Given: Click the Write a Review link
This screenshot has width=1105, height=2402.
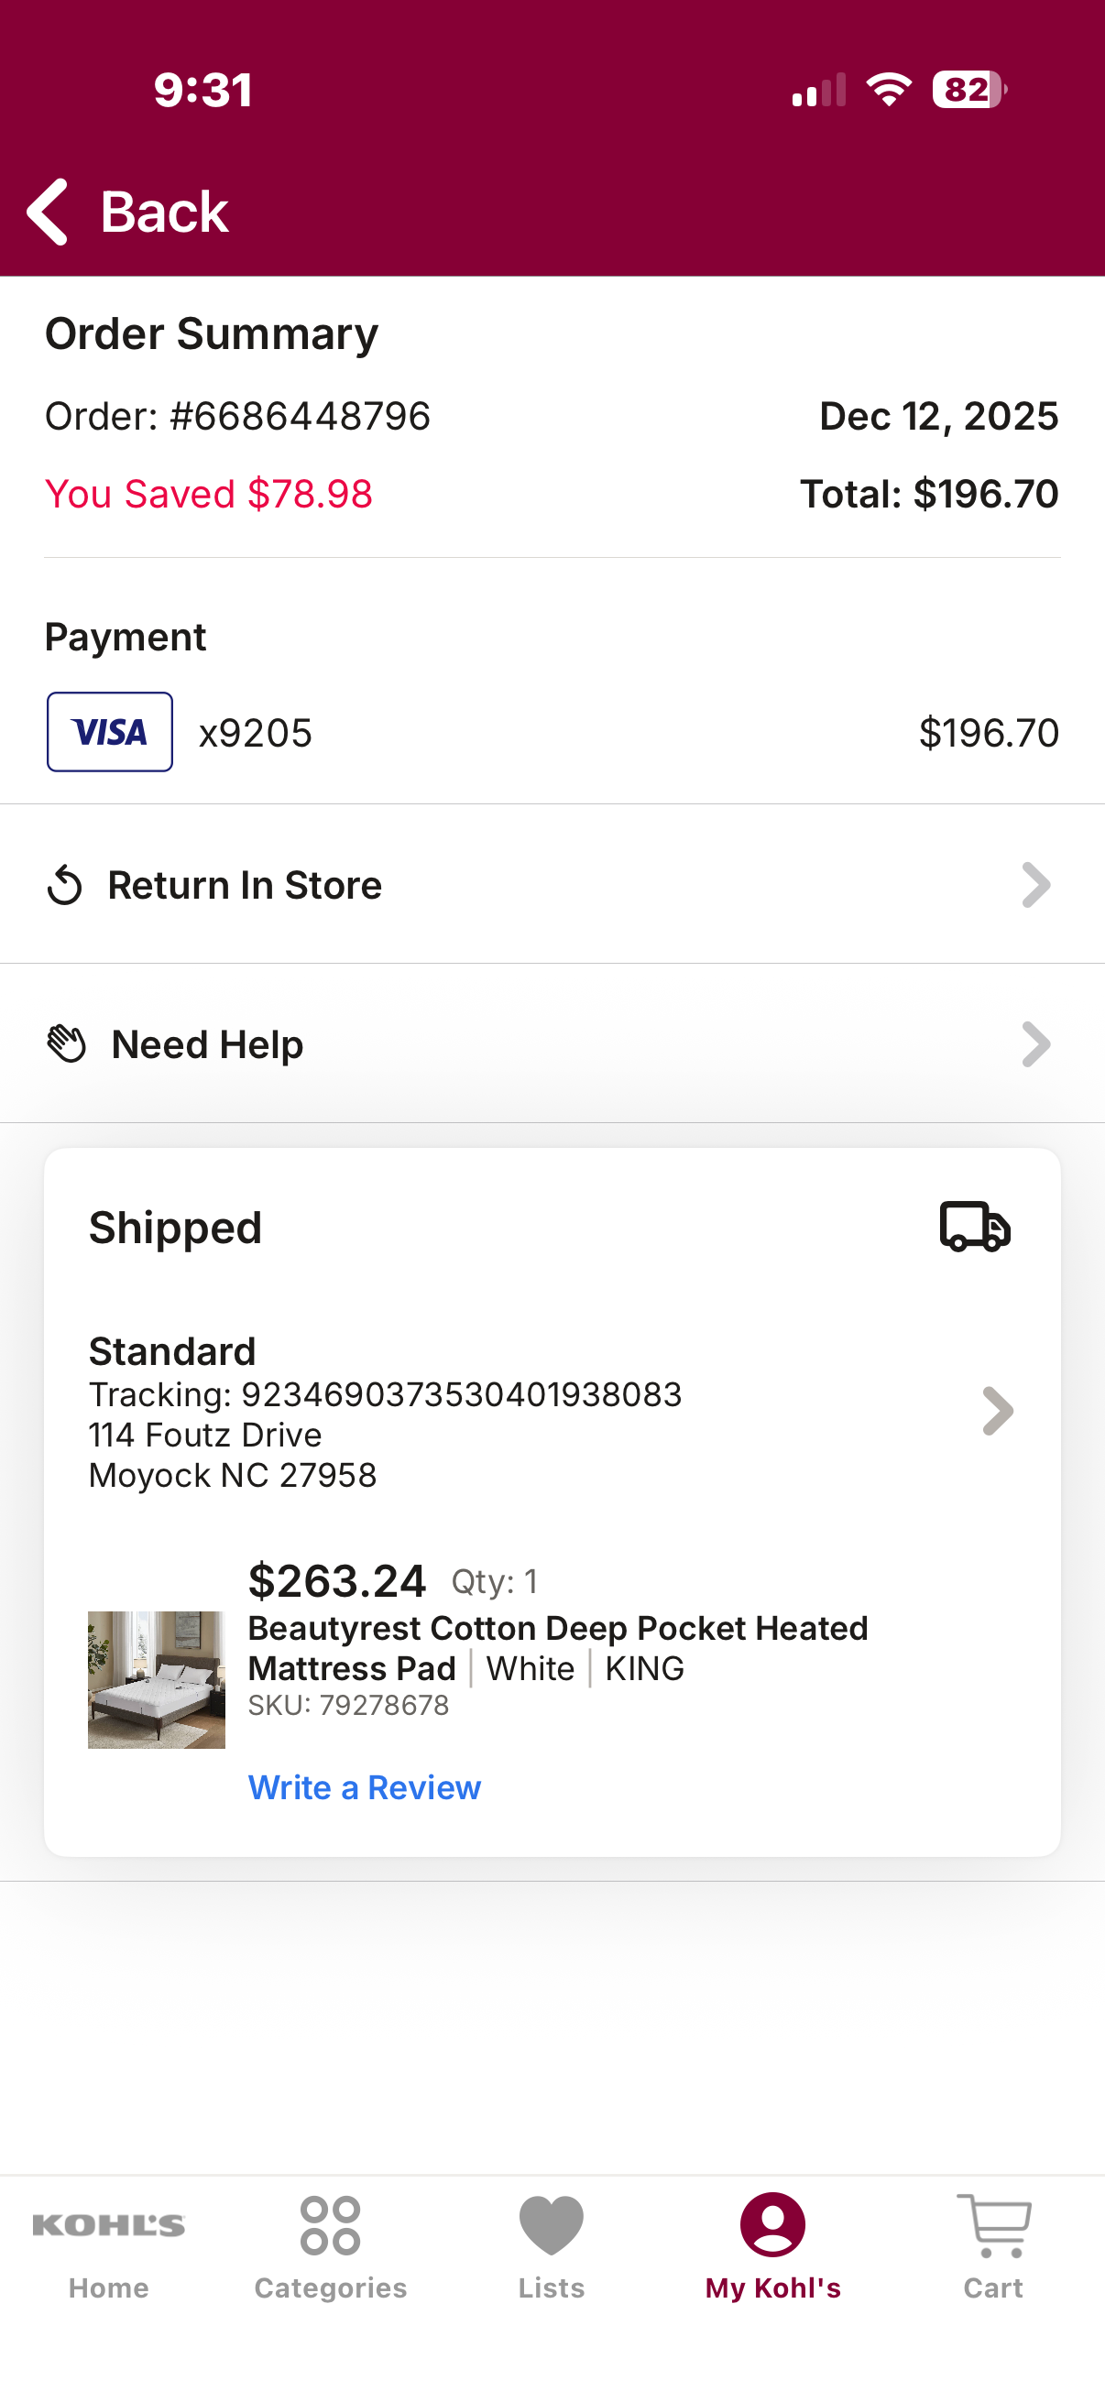Looking at the screenshot, I should tap(365, 1787).
